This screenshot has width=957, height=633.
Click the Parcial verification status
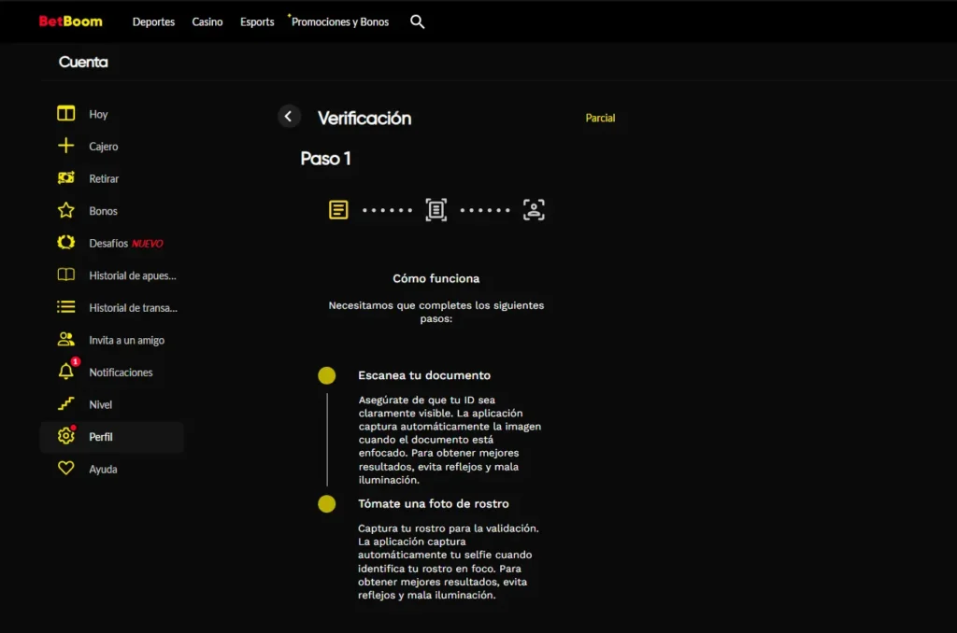pyautogui.click(x=600, y=118)
